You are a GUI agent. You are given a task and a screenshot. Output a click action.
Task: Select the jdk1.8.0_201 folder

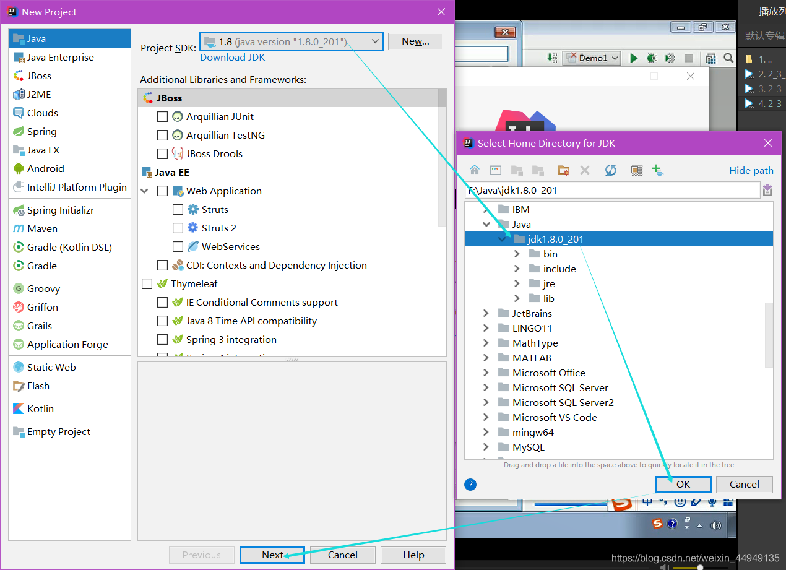pyautogui.click(x=619, y=239)
